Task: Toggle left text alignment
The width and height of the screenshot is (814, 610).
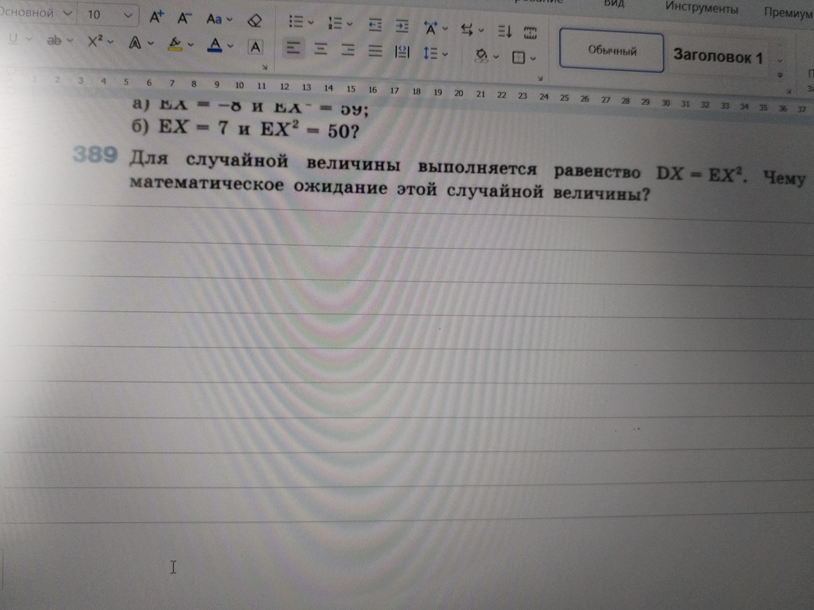Action: click(x=293, y=48)
